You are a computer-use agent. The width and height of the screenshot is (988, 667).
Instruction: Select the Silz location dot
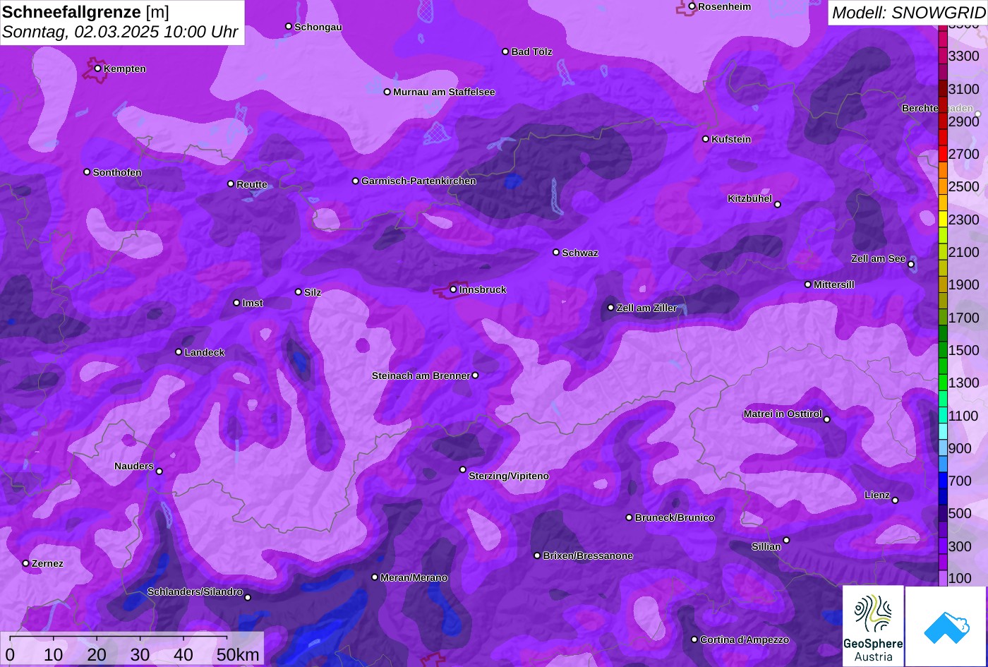(299, 292)
